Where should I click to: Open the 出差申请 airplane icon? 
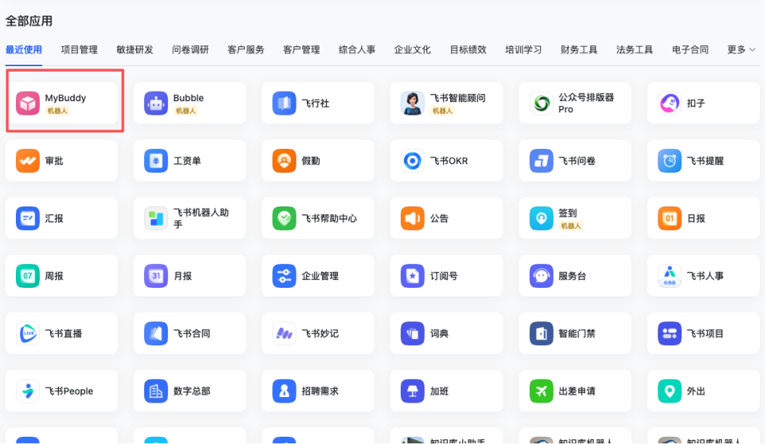coord(541,391)
